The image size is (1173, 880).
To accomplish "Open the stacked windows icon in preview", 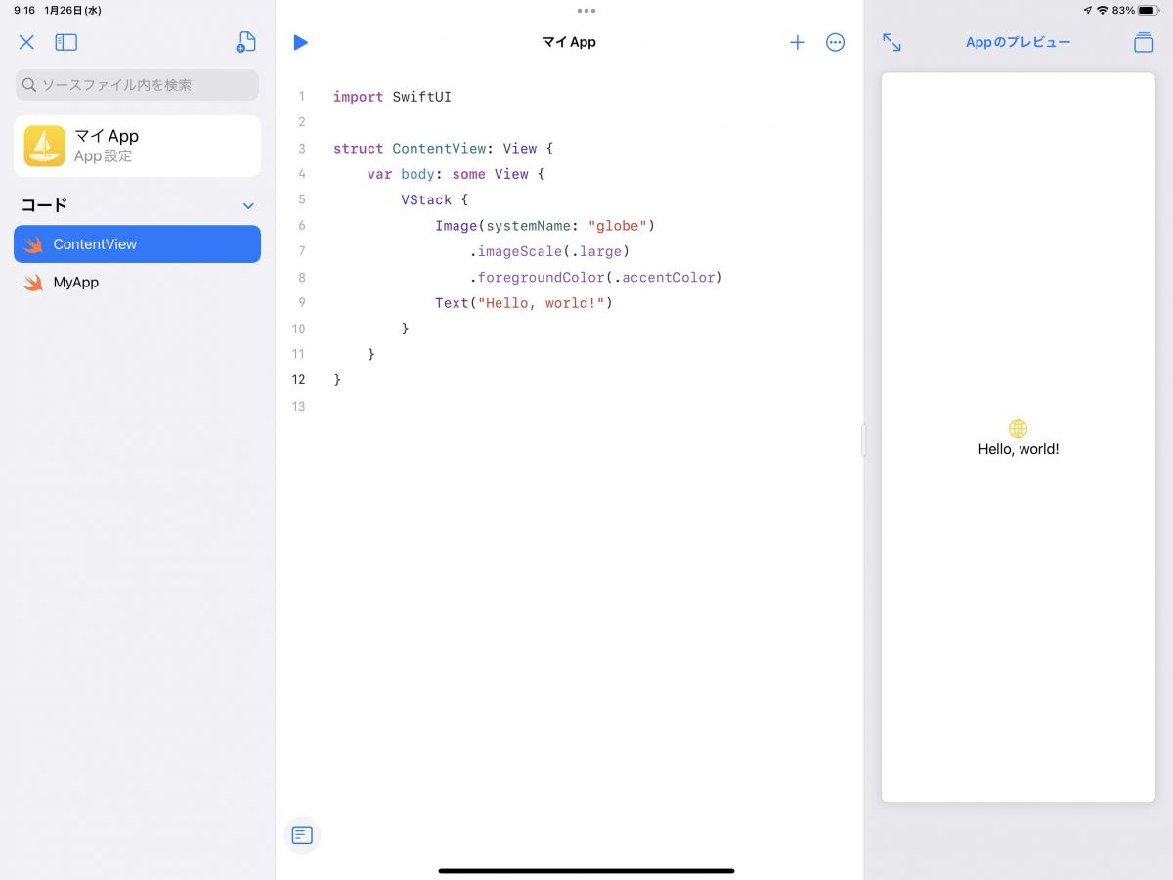I will pyautogui.click(x=1144, y=42).
